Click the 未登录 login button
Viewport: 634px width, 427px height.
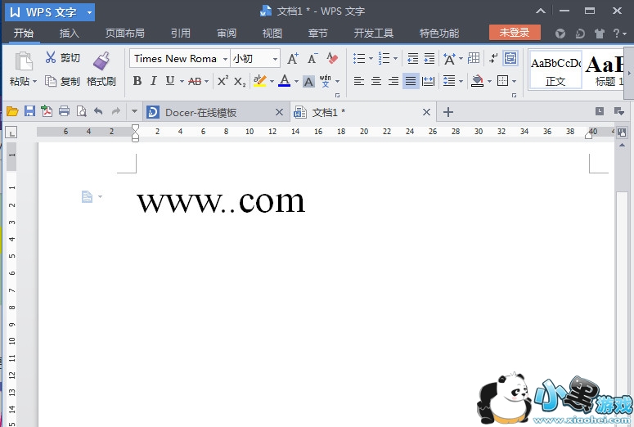[515, 33]
